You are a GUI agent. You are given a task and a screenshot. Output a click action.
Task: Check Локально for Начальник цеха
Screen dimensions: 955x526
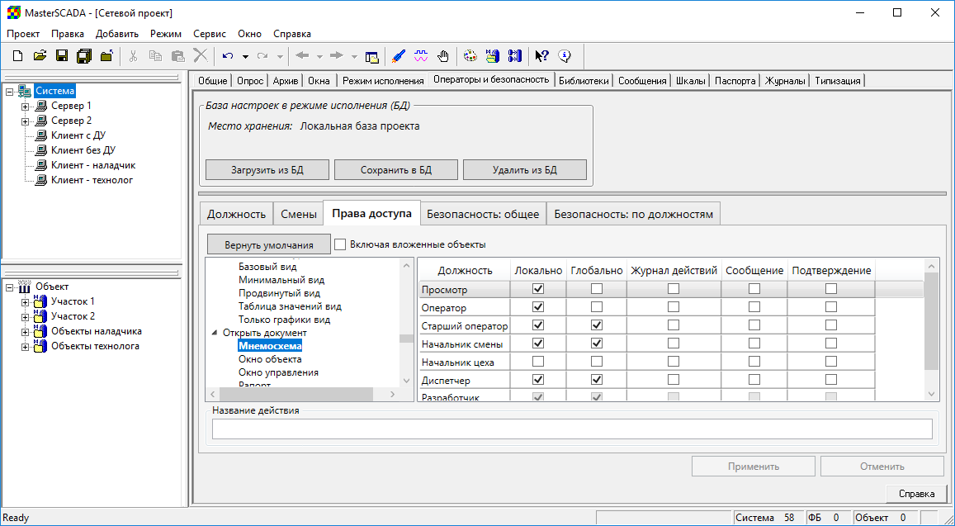coord(538,362)
